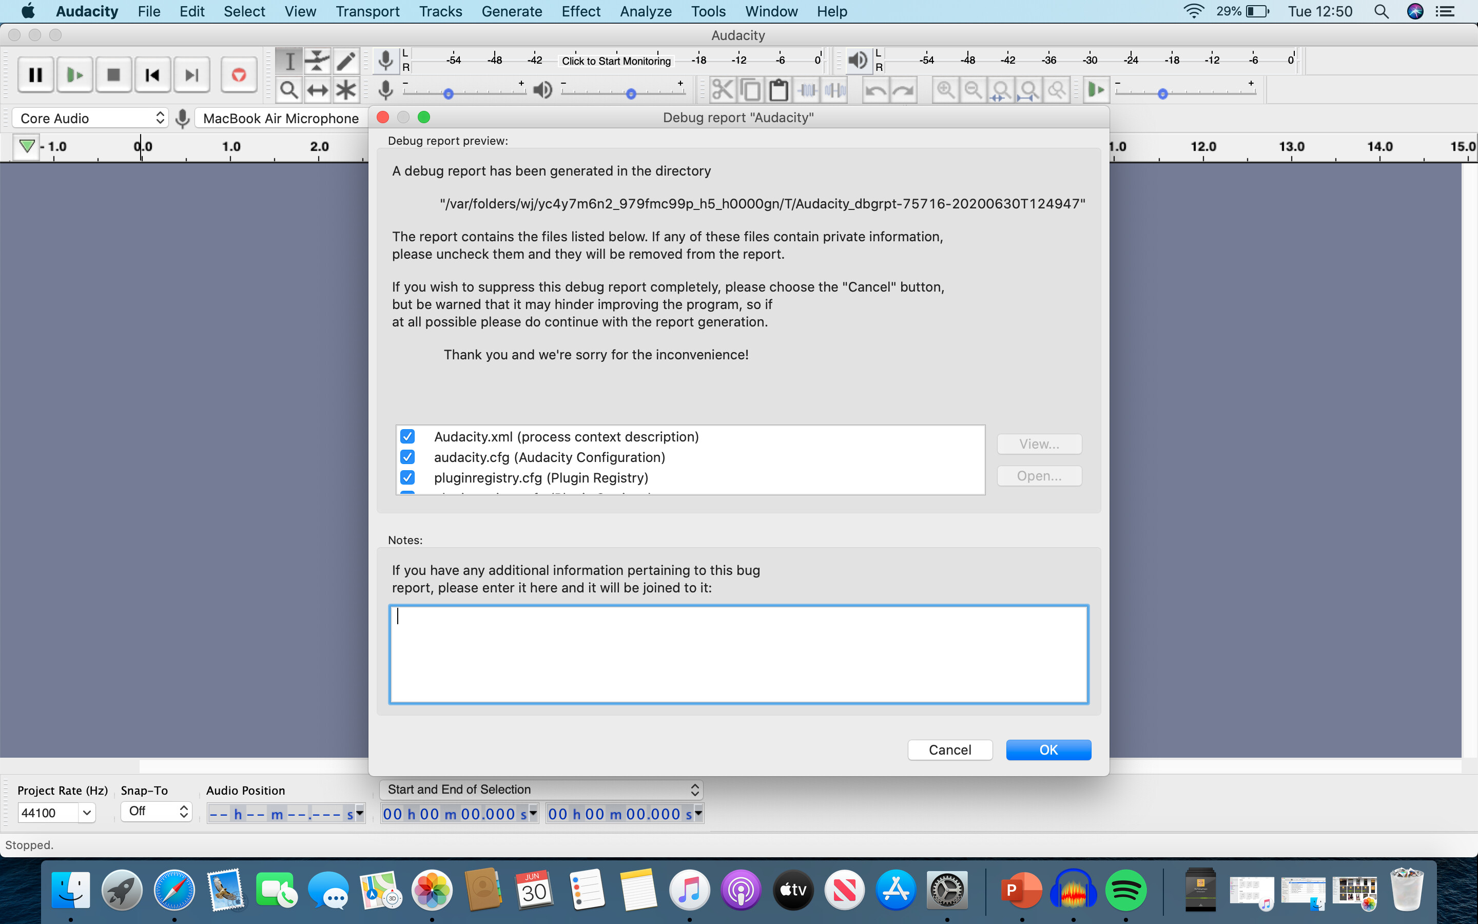The image size is (1478, 924).
Task: Click 'Click to Start Monitoring' on meter
Action: [616, 61]
